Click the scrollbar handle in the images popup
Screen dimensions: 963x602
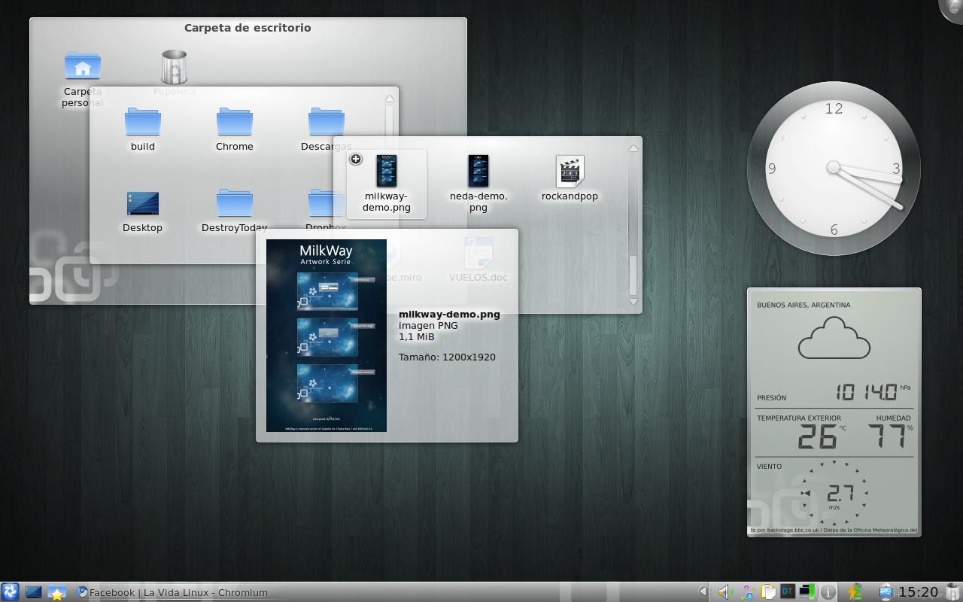pos(633,275)
